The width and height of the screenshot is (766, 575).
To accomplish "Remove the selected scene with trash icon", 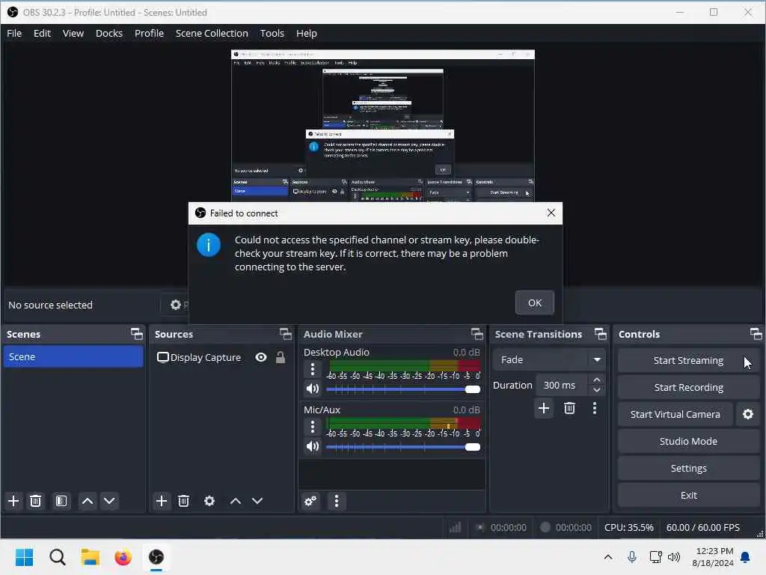I will click(x=36, y=501).
